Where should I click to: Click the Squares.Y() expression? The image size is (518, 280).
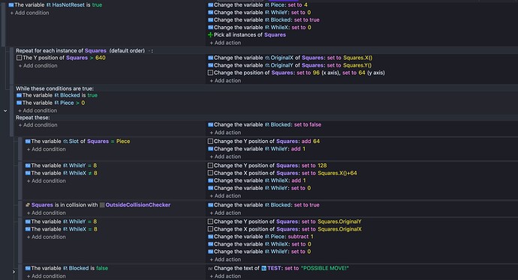tap(357, 65)
